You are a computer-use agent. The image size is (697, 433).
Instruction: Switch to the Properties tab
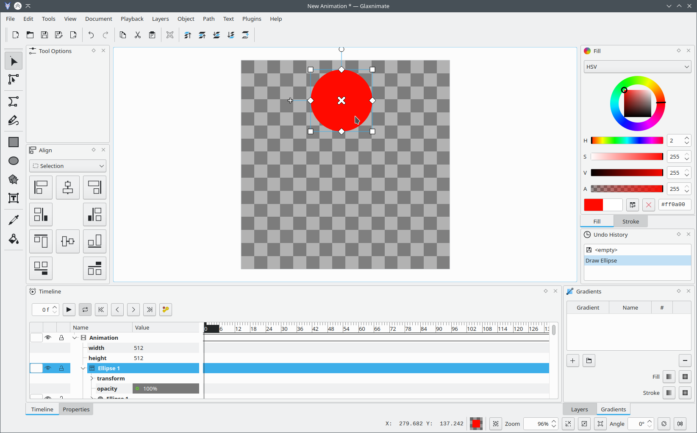pyautogui.click(x=76, y=409)
